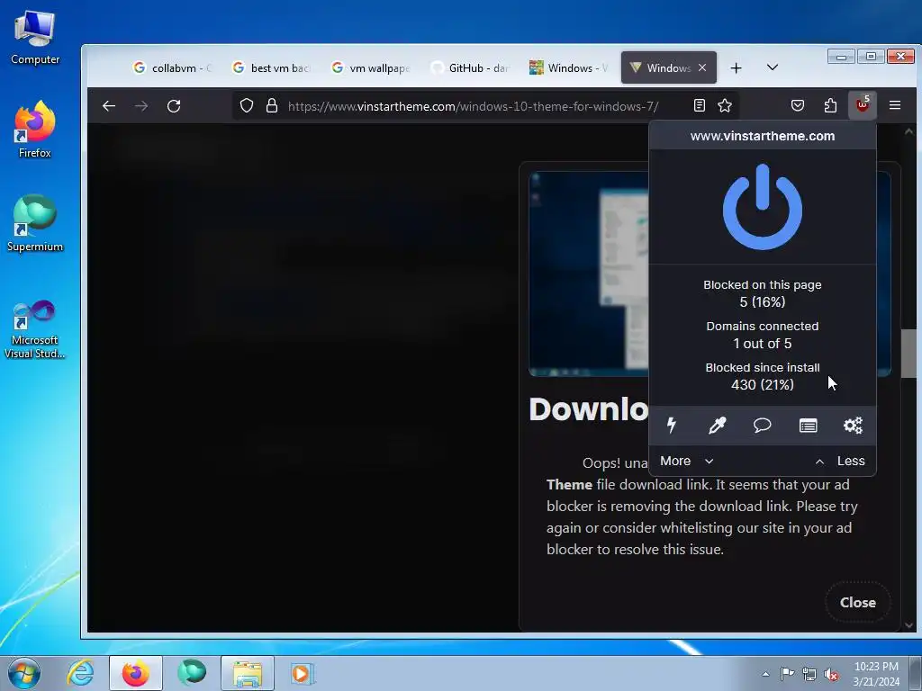This screenshot has width=922, height=691.
Task: Enter element zapper mode lightning icon
Action: (x=672, y=425)
